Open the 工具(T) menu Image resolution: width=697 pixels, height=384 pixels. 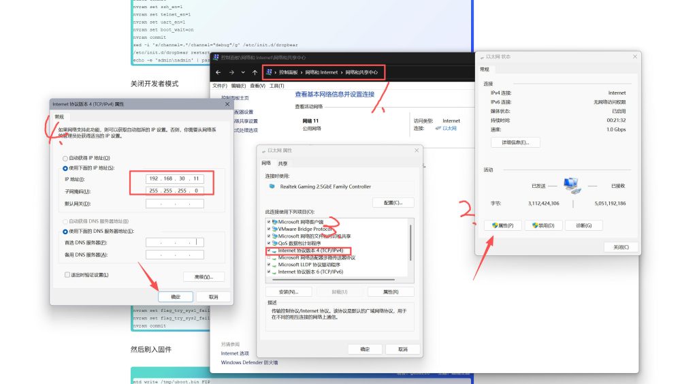[276, 86]
